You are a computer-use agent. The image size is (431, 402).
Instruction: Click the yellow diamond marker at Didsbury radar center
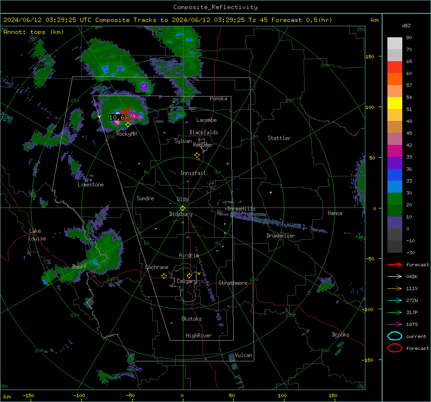[182, 208]
